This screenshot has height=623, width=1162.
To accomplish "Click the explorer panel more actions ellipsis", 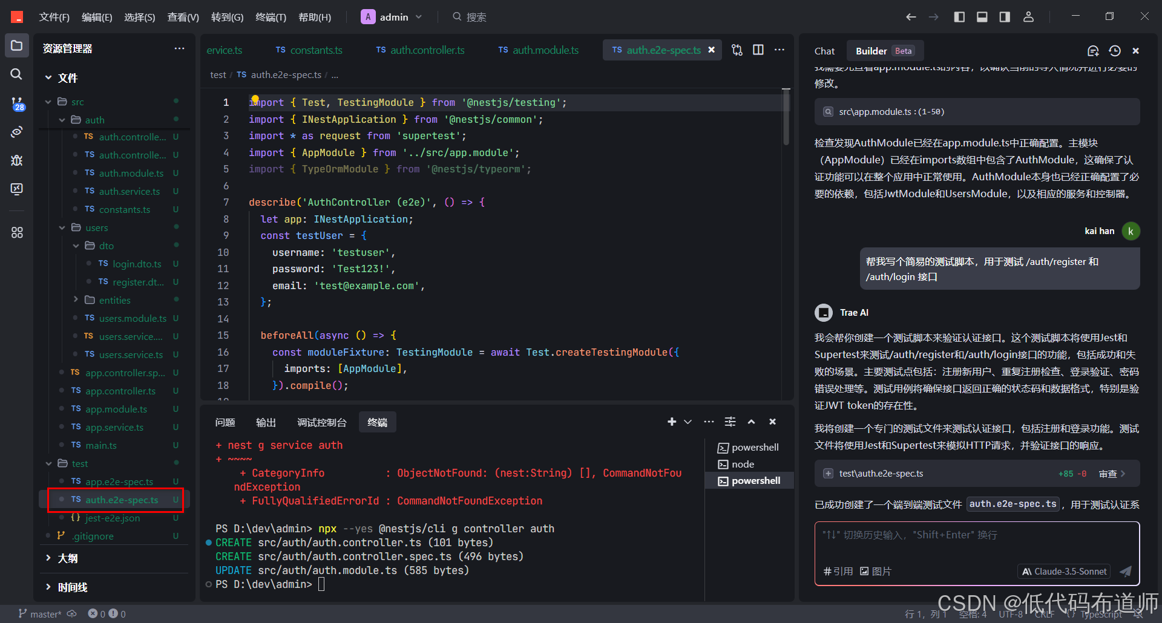I will click(x=179, y=48).
